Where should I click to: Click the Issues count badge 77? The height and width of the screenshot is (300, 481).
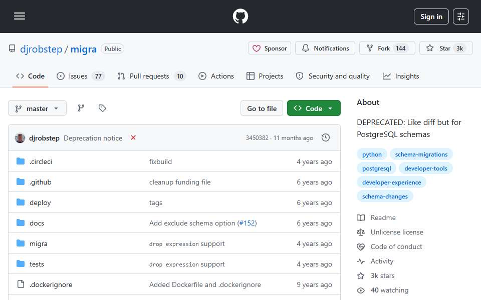98,76
